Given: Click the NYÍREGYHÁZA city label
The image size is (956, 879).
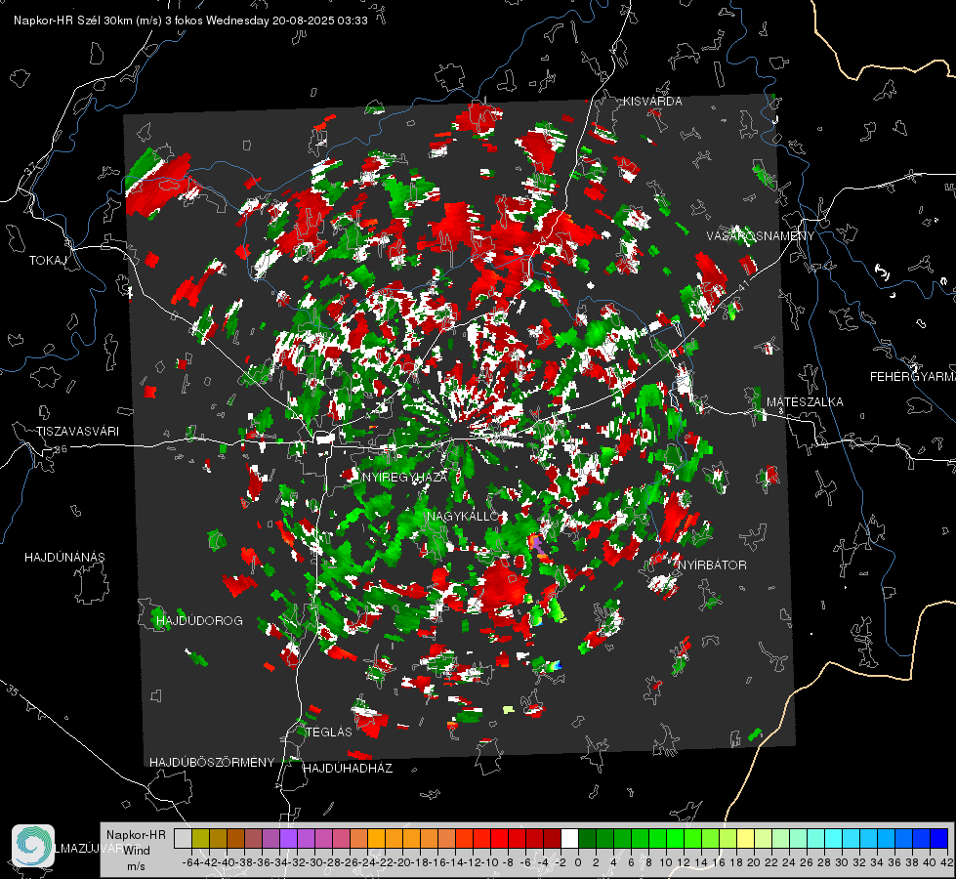Looking at the screenshot, I should 405,478.
